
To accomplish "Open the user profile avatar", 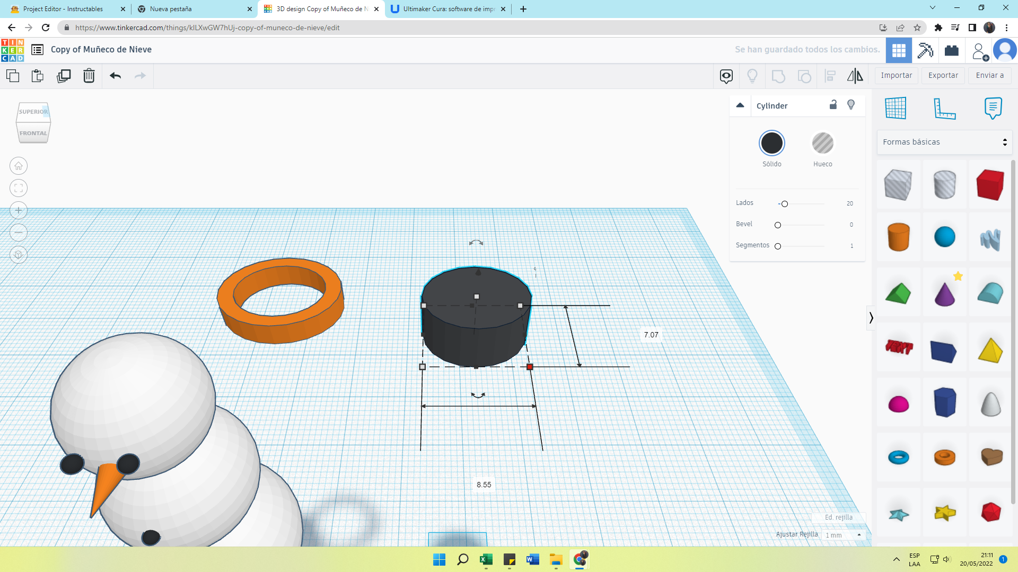I will [x=1005, y=50].
